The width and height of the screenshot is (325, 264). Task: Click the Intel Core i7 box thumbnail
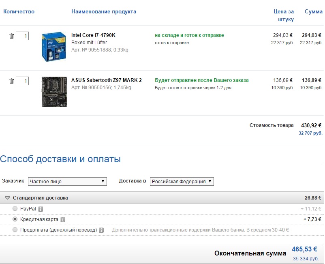coord(54,47)
